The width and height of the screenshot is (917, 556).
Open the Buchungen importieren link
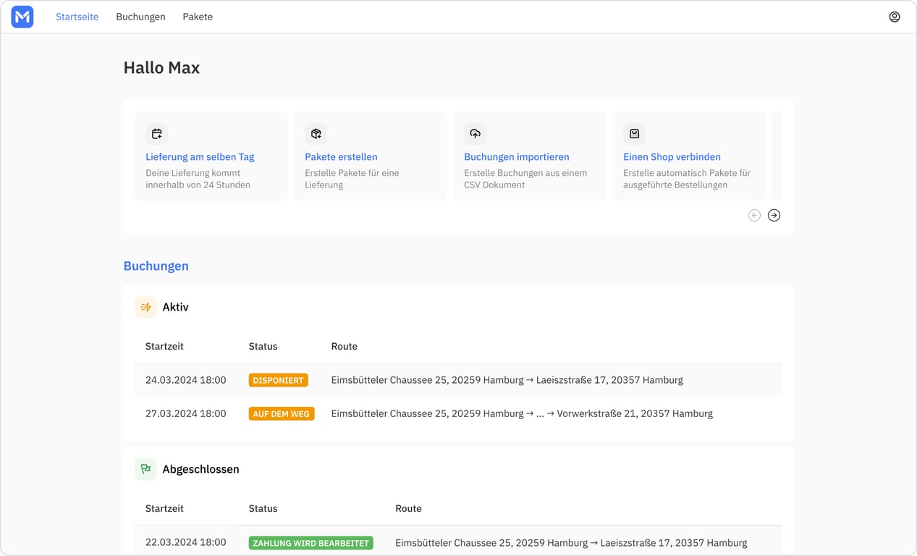(517, 156)
